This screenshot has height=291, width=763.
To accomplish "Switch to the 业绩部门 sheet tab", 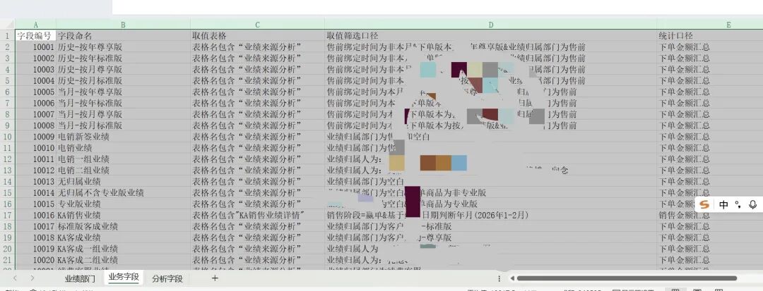I will tap(80, 278).
